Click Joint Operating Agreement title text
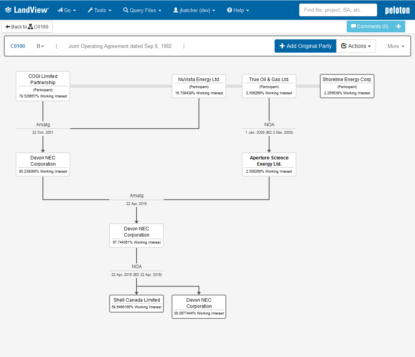 [120, 46]
